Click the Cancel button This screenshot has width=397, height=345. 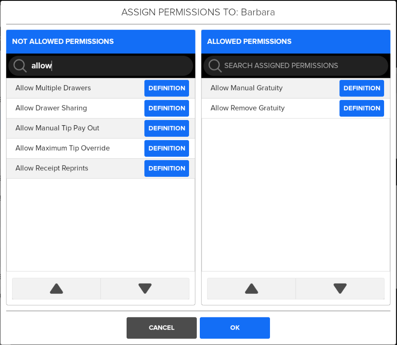tap(161, 328)
